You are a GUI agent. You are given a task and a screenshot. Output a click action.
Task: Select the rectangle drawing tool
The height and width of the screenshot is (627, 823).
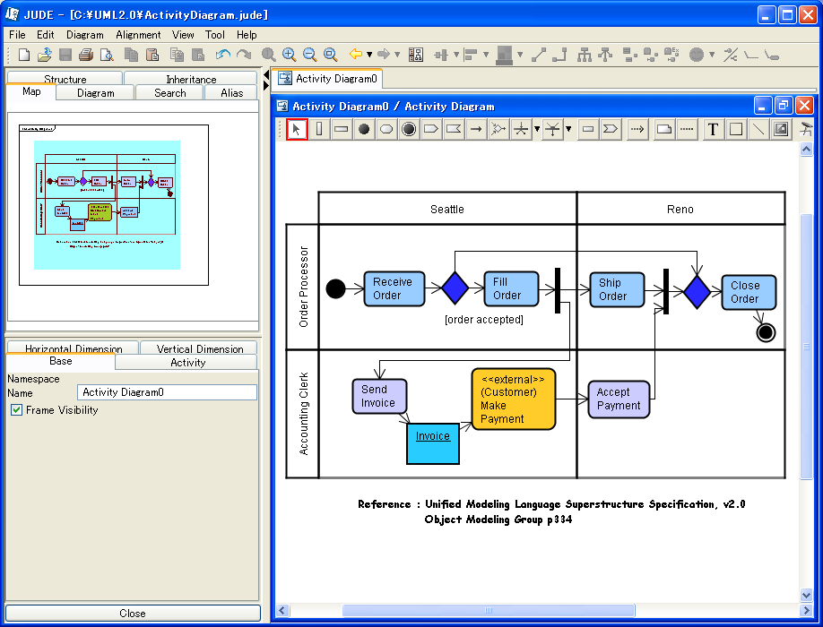pyautogui.click(x=736, y=129)
